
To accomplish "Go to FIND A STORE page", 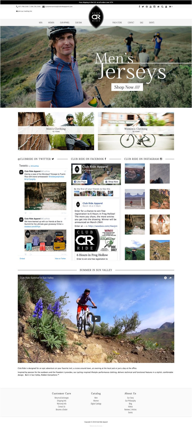I will pyautogui.click(x=117, y=23).
